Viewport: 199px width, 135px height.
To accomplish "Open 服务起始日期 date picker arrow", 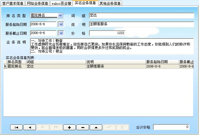I will pyautogui.click(x=61, y=24).
